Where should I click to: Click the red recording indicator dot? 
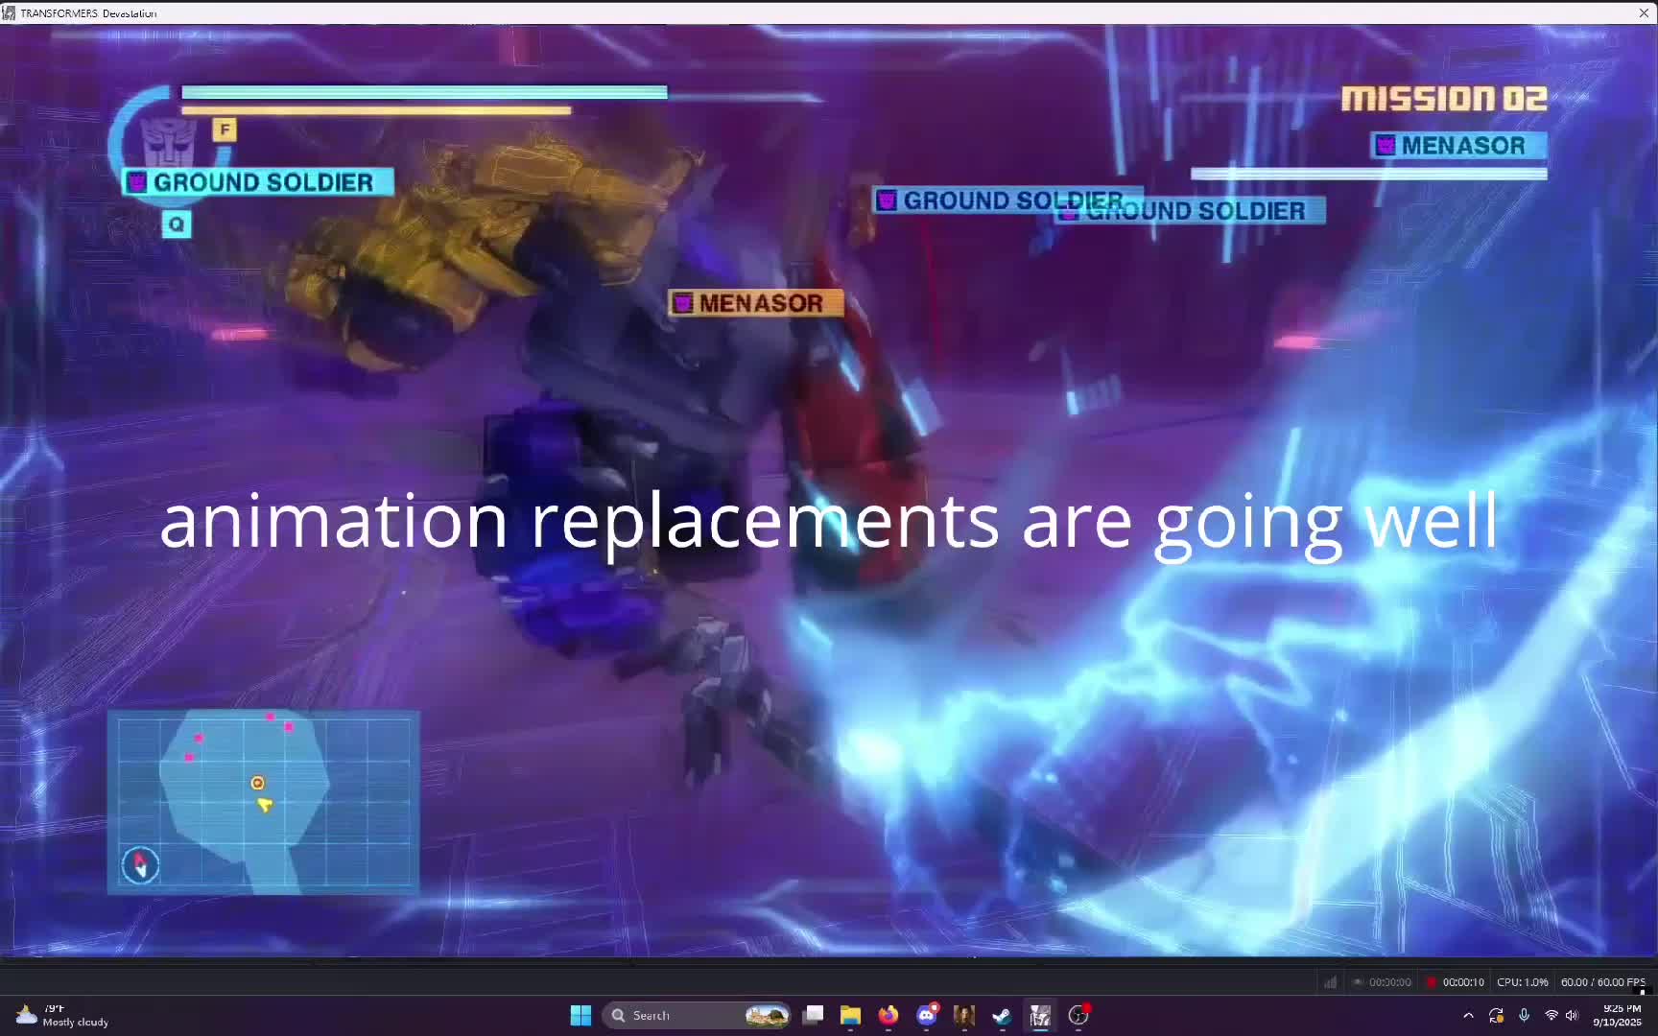click(1432, 982)
